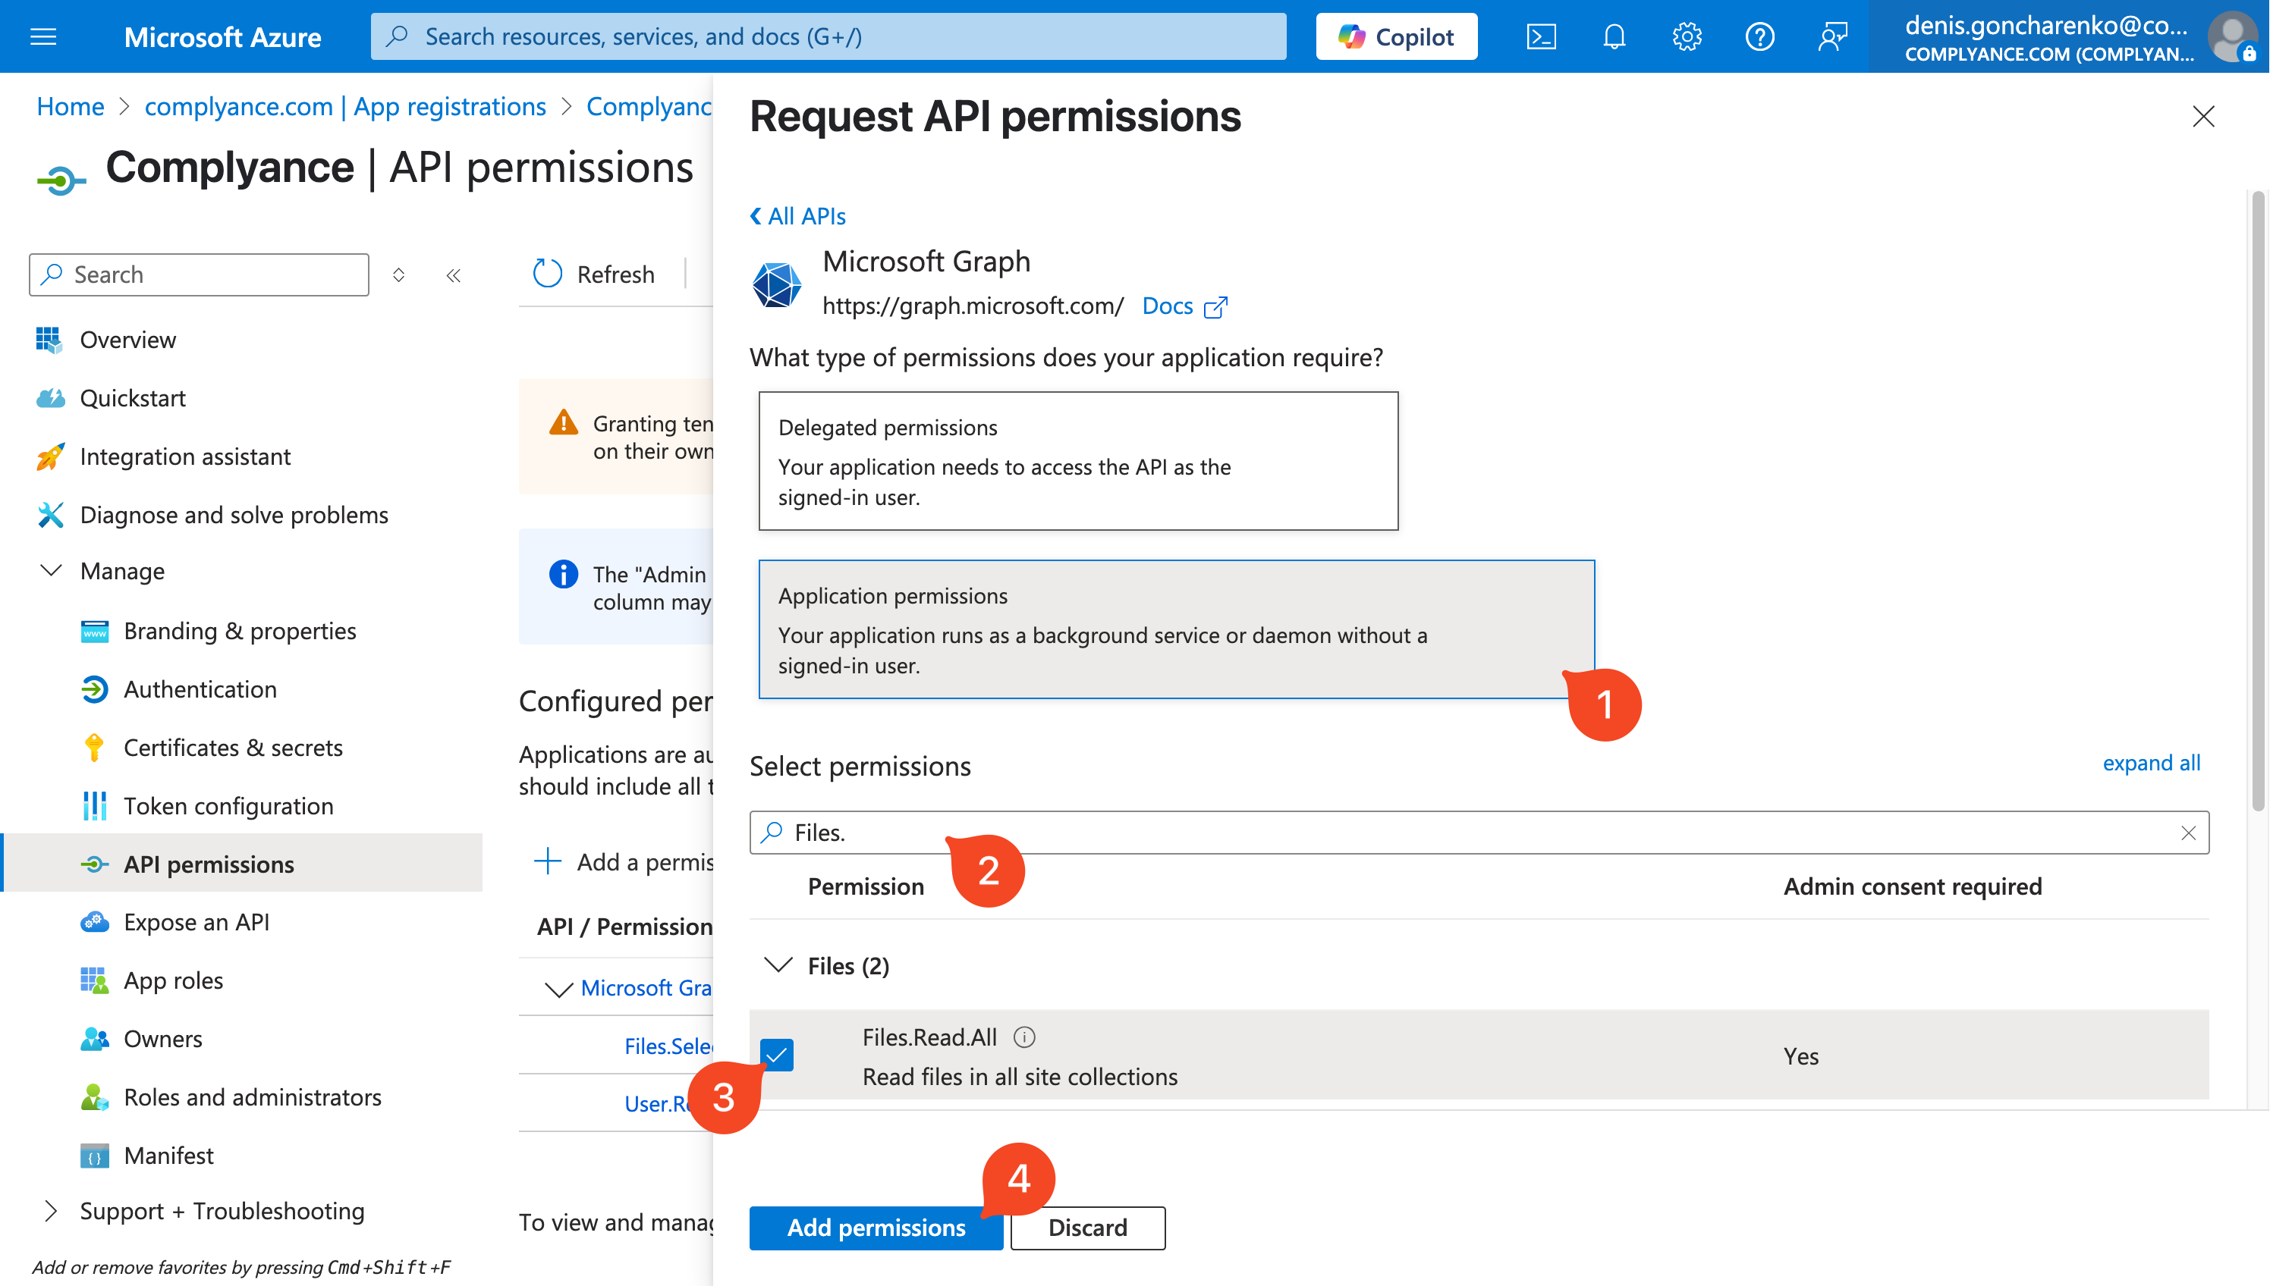Open Roles and administrators
The image size is (2270, 1286).
pyautogui.click(x=252, y=1097)
